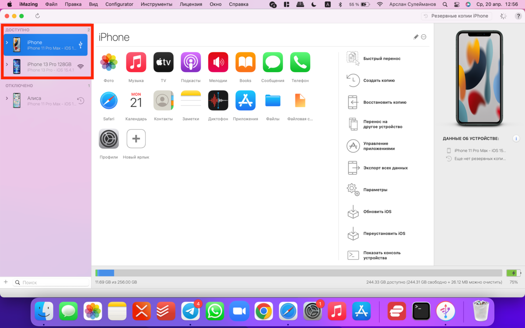Open the Safari data icon
The width and height of the screenshot is (525, 328).
[108, 101]
